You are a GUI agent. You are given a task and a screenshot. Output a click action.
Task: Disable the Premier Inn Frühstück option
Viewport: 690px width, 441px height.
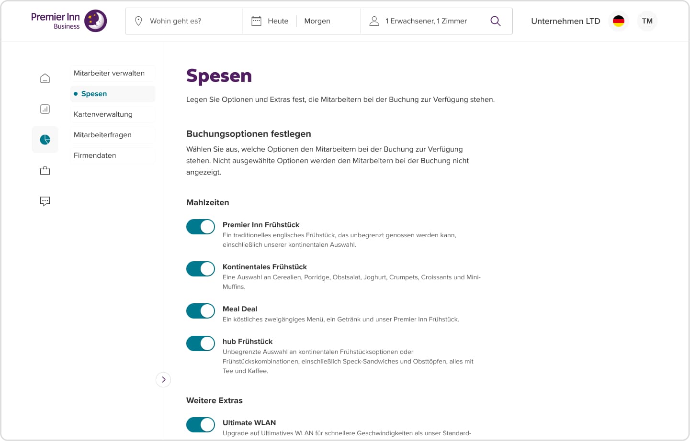[200, 226]
